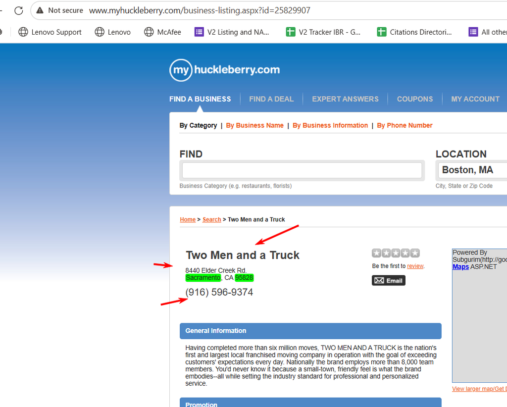This screenshot has height=407, width=507.
Task: Select the highlighted 95828 zip code
Action: tap(244, 278)
